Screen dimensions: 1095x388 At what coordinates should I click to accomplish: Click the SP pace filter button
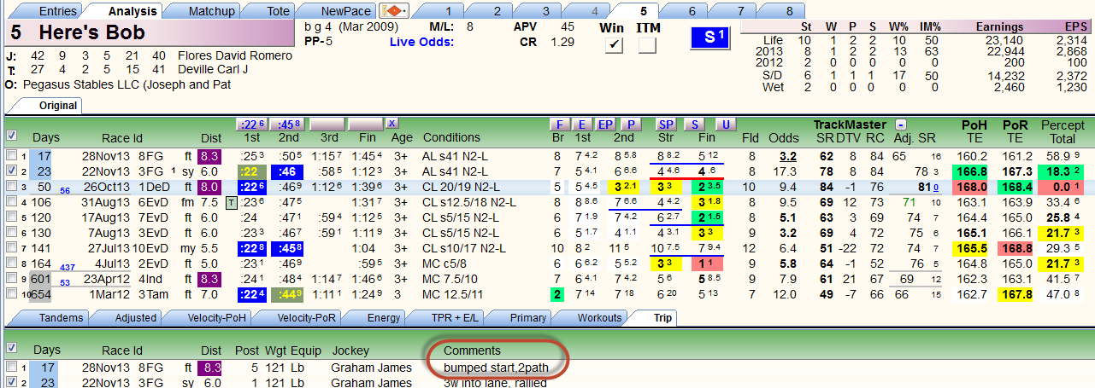[666, 124]
